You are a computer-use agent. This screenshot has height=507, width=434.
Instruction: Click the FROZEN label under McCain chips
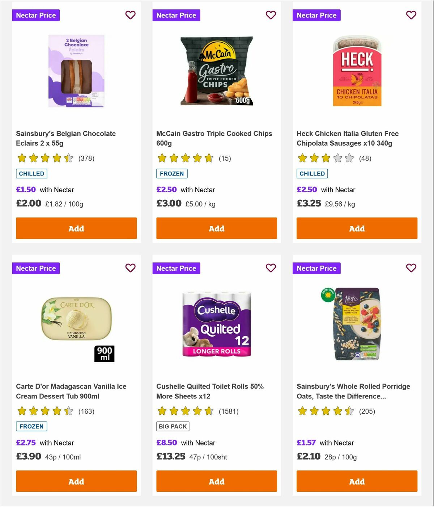pyautogui.click(x=172, y=173)
